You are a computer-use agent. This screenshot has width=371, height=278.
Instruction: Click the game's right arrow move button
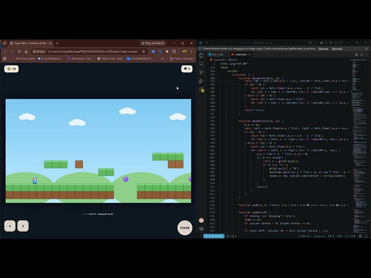(23, 226)
